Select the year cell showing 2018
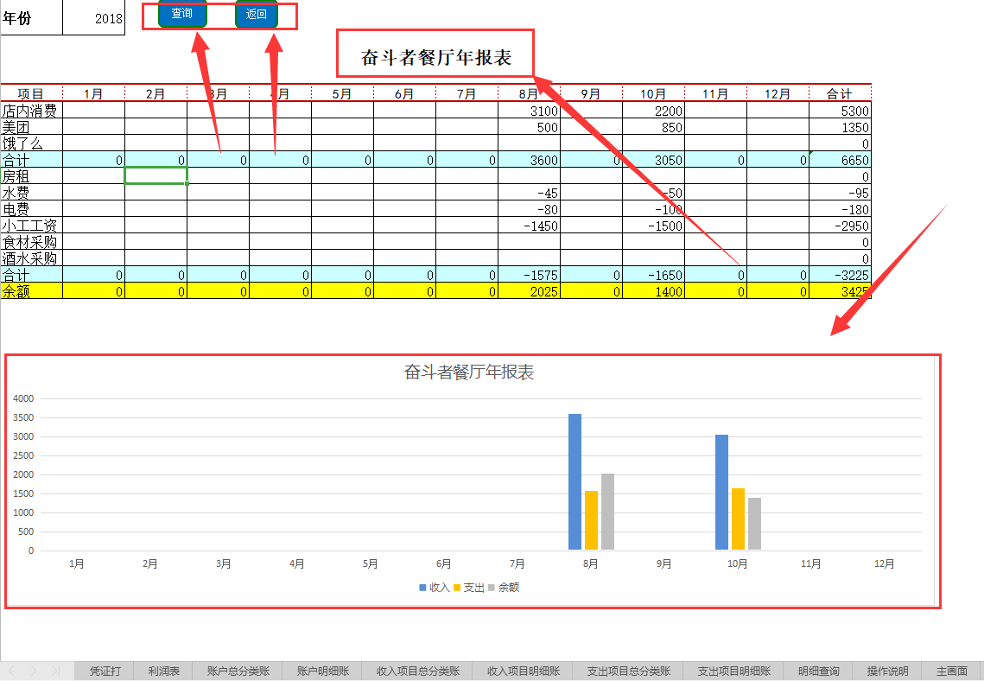Image resolution: width=984 pixels, height=681 pixels. (95, 17)
